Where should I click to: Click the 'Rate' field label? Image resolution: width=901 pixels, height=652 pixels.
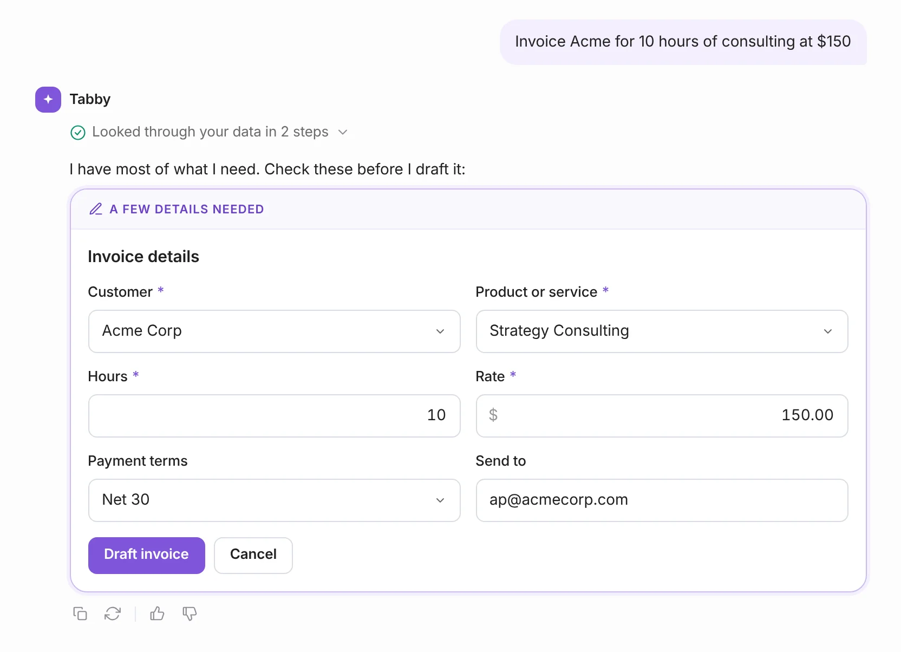[x=490, y=376]
